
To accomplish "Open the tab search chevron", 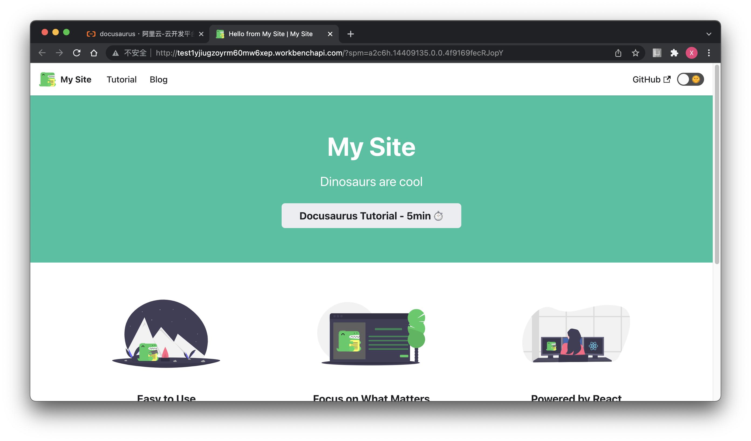I will click(x=709, y=34).
